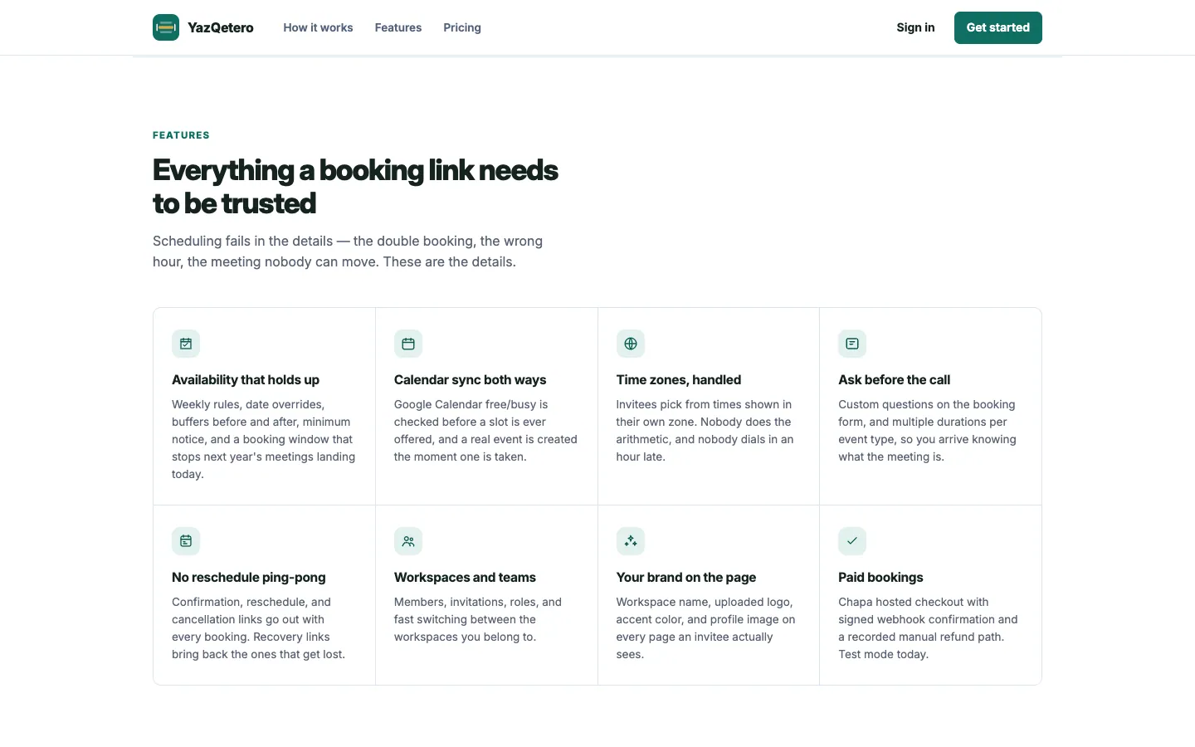
Task: Click the description starting Google Calendar free/busy
Action: point(485,431)
